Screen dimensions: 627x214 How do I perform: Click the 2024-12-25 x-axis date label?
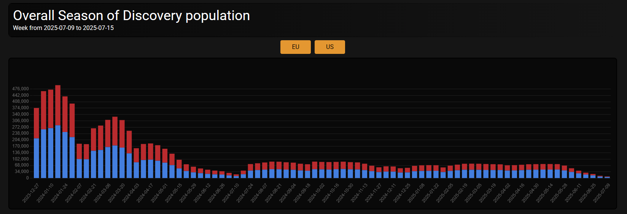(x=402, y=193)
